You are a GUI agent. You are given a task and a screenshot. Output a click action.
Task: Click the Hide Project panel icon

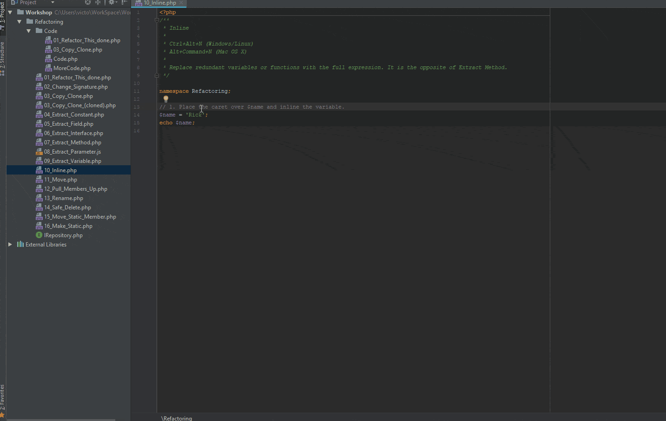tap(124, 2)
